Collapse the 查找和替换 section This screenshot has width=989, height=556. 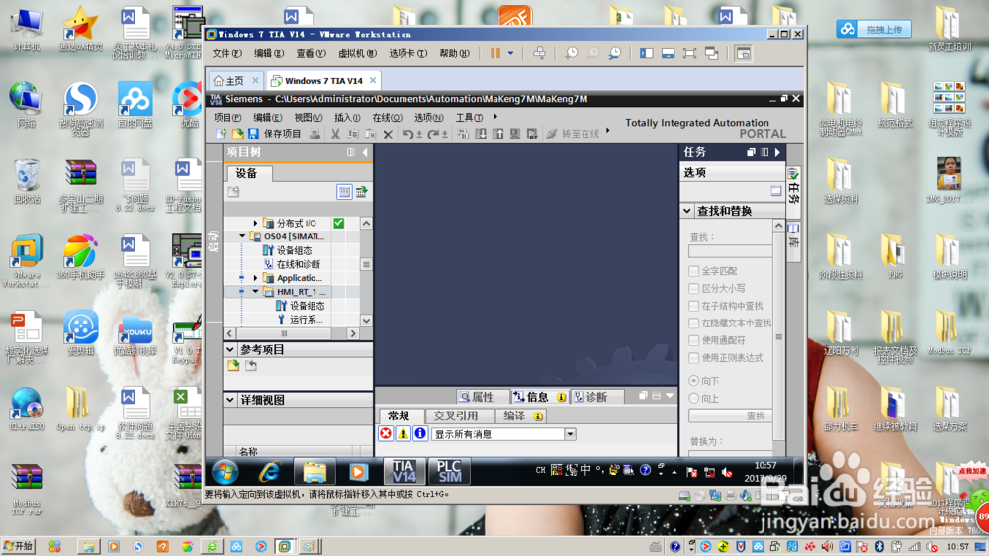(x=687, y=211)
